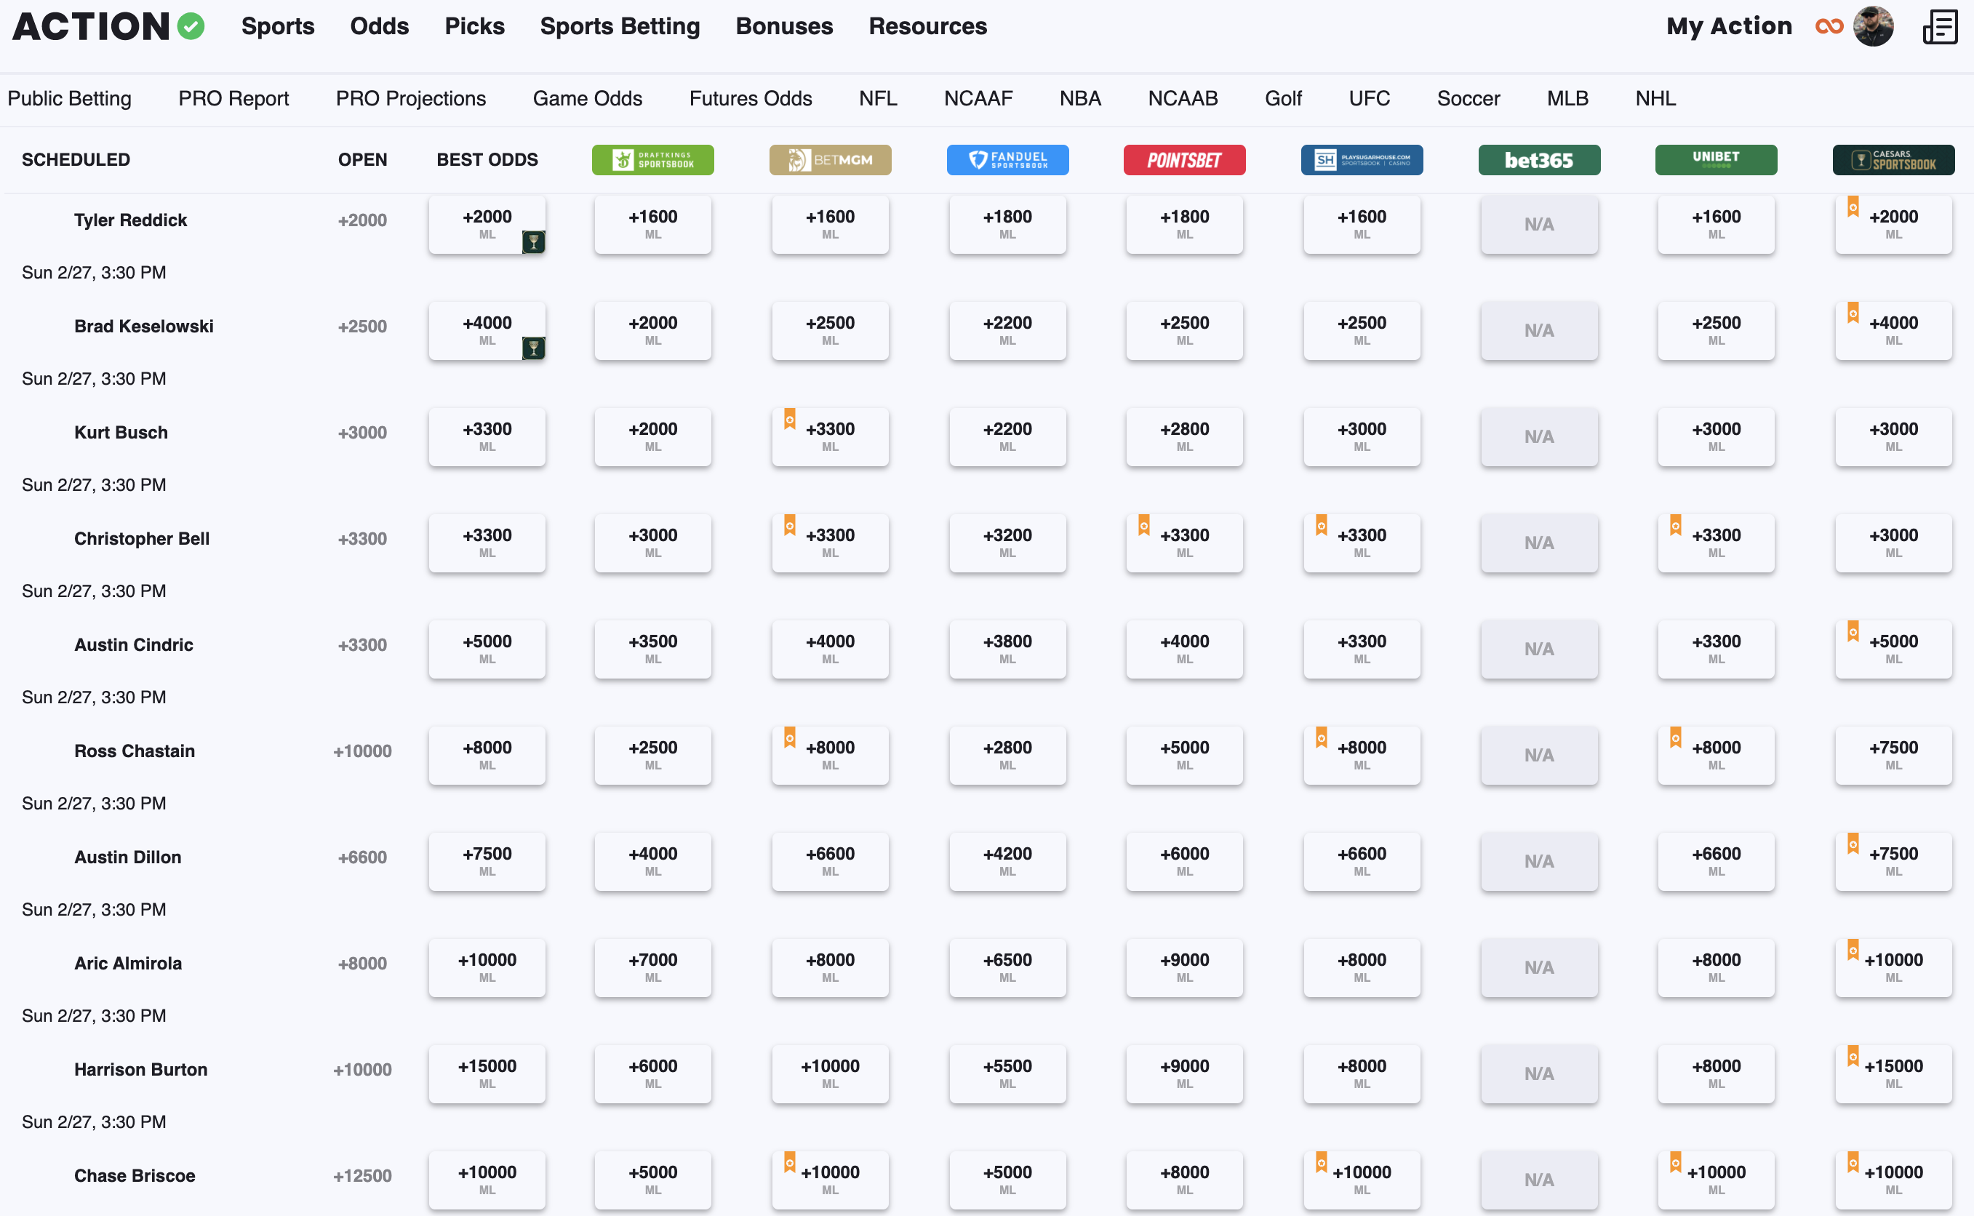Viewport: 1974px width, 1216px height.
Task: Select Austin Cindric +3500 DraftKings odds
Action: tap(652, 648)
